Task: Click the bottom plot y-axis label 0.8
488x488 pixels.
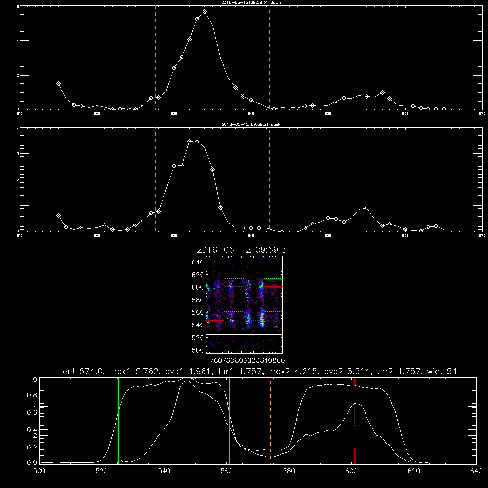Action: click(32, 395)
